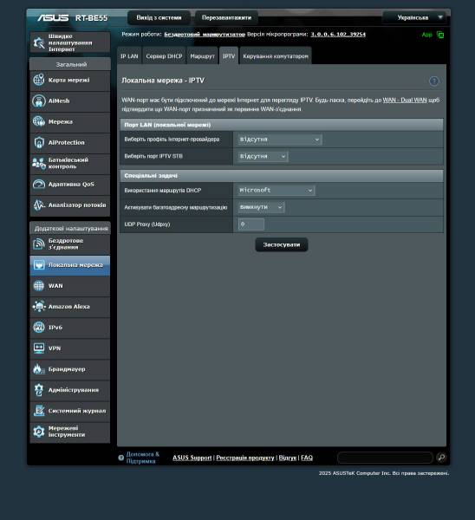Click the AiMesh sidebar icon
The height and width of the screenshot is (520, 475).
(39, 101)
